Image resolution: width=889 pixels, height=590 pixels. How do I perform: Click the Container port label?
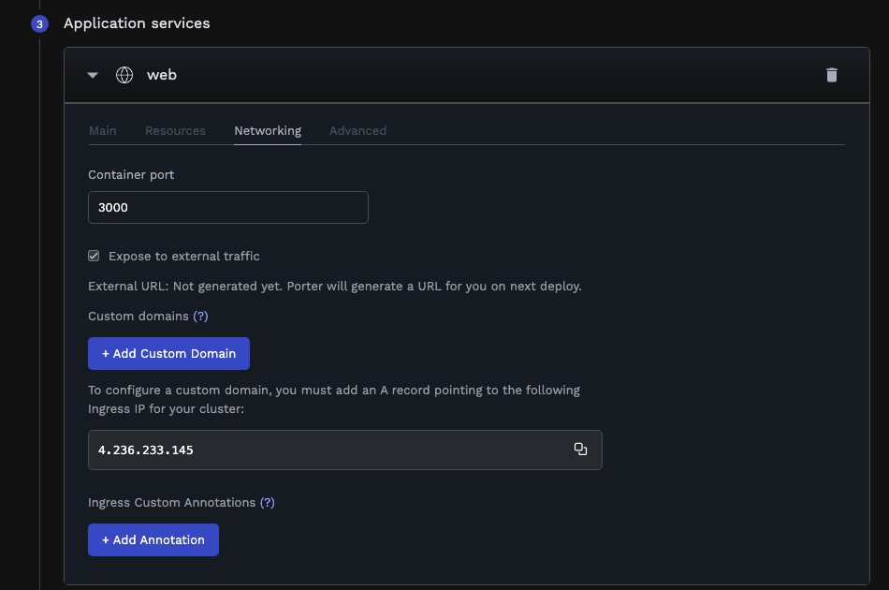pyautogui.click(x=131, y=174)
